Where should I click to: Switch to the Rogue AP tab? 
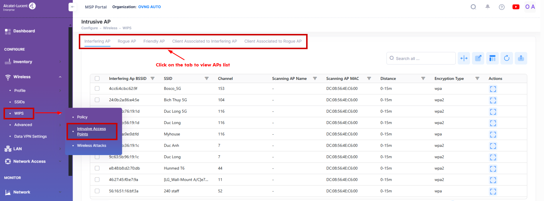coord(127,41)
